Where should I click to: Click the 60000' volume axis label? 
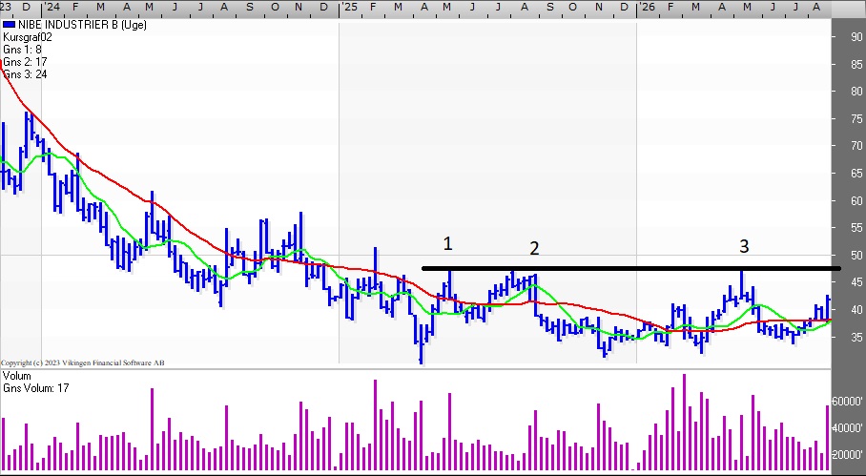[x=848, y=402]
